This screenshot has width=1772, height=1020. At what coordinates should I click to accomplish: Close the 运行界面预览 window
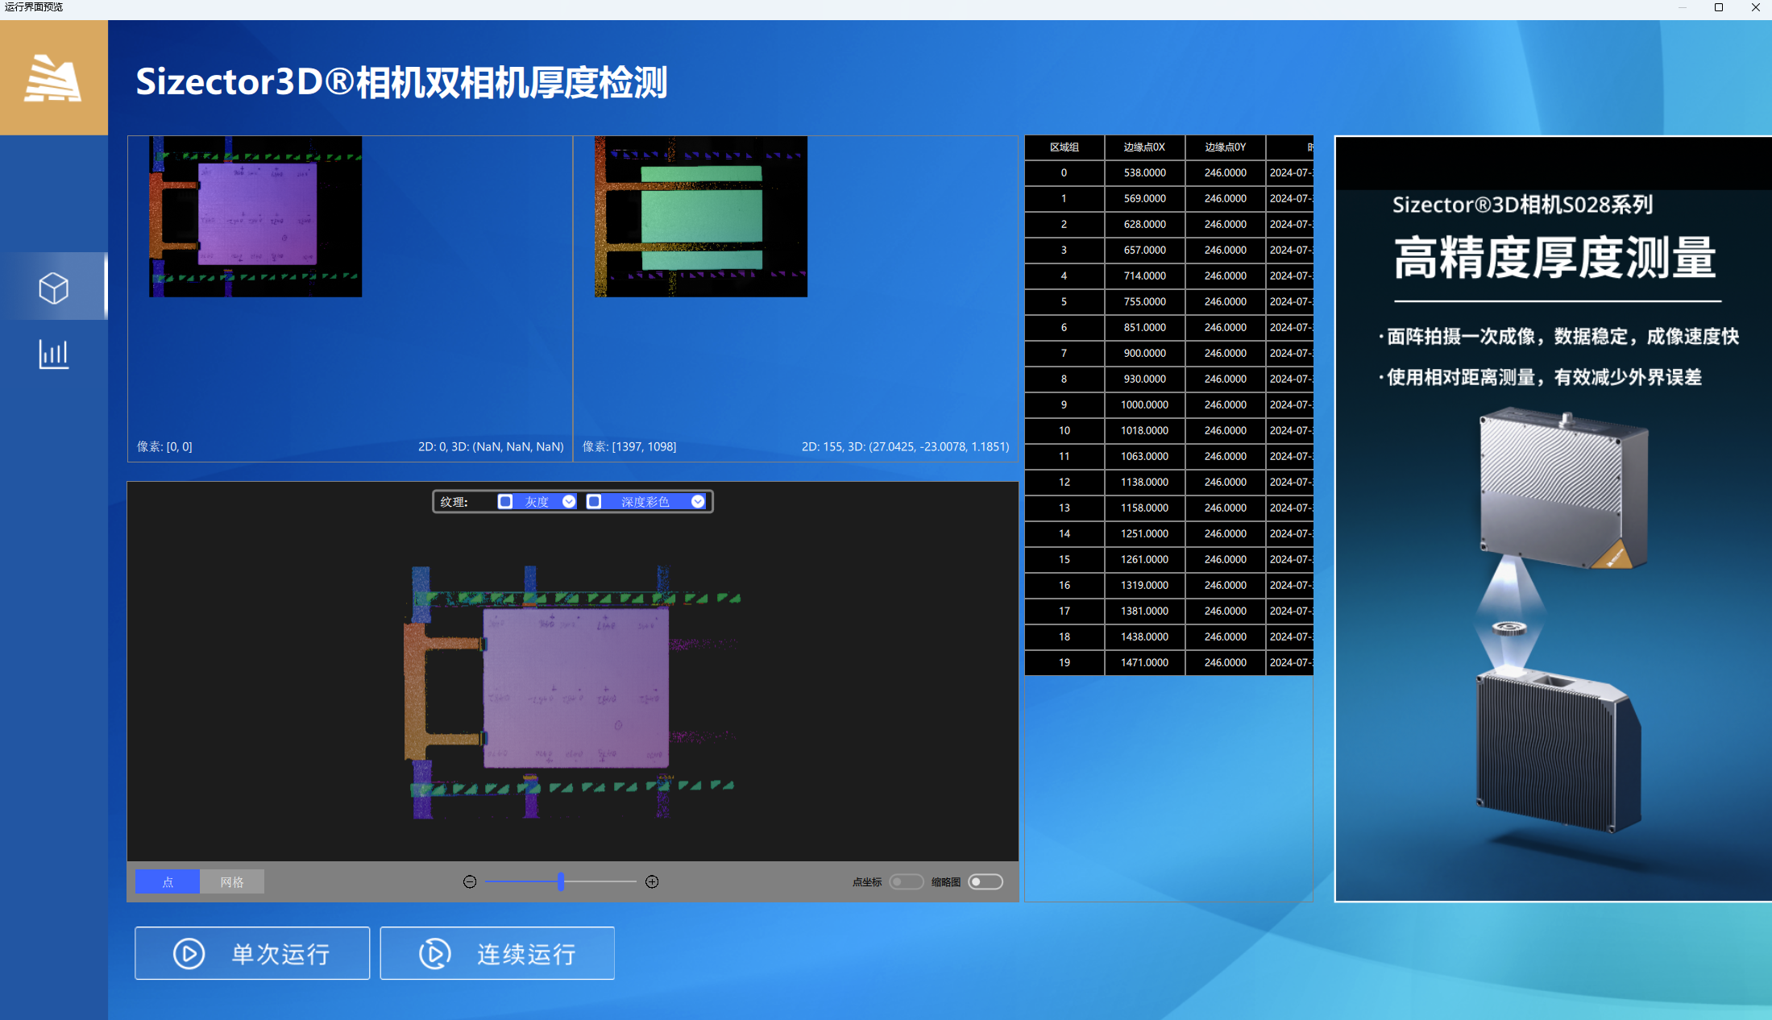click(x=1756, y=7)
